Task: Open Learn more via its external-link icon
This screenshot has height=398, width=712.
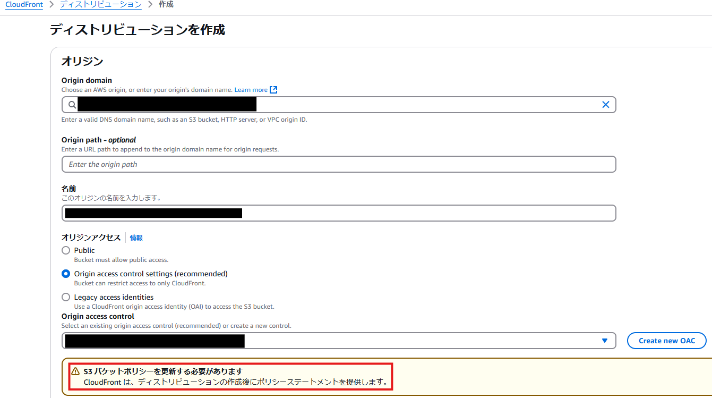Action: 273,89
